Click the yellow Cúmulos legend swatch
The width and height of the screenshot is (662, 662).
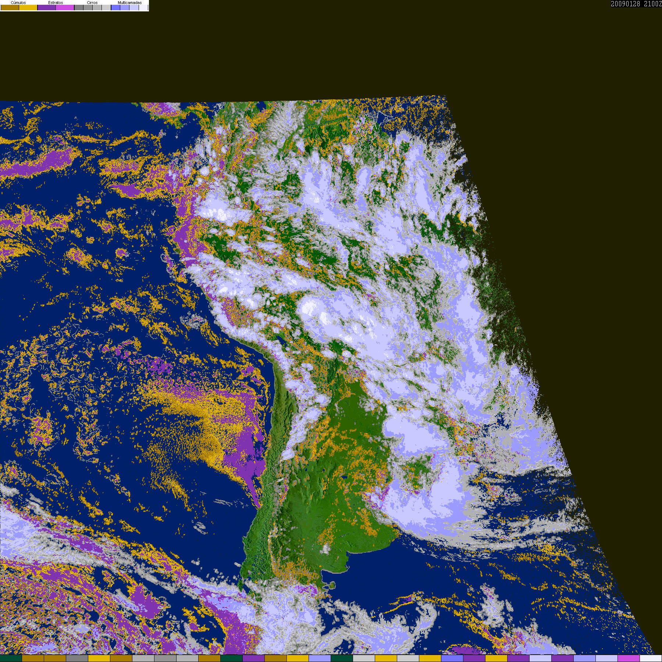pyautogui.click(x=28, y=7)
